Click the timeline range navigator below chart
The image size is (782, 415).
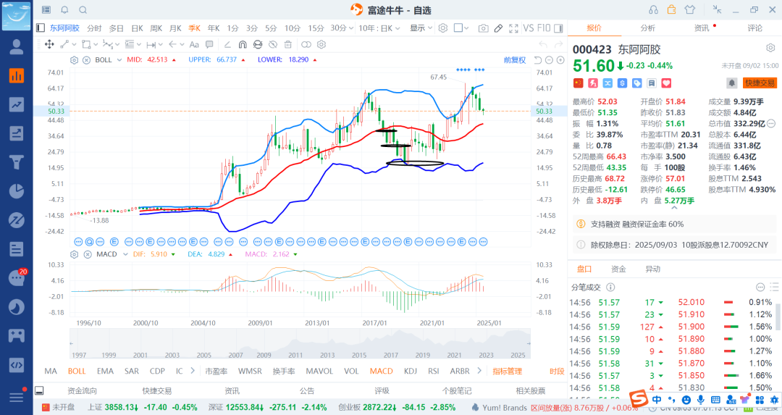pos(298,344)
